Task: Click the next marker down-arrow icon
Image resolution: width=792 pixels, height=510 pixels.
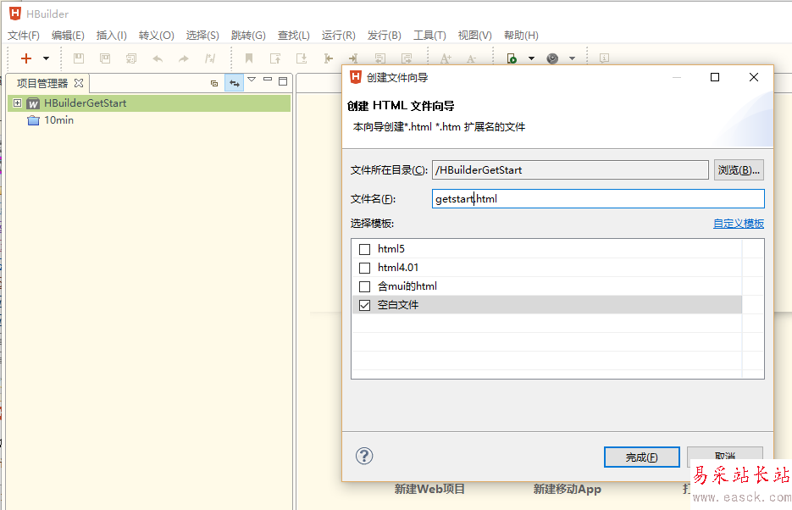Action: 302,58
